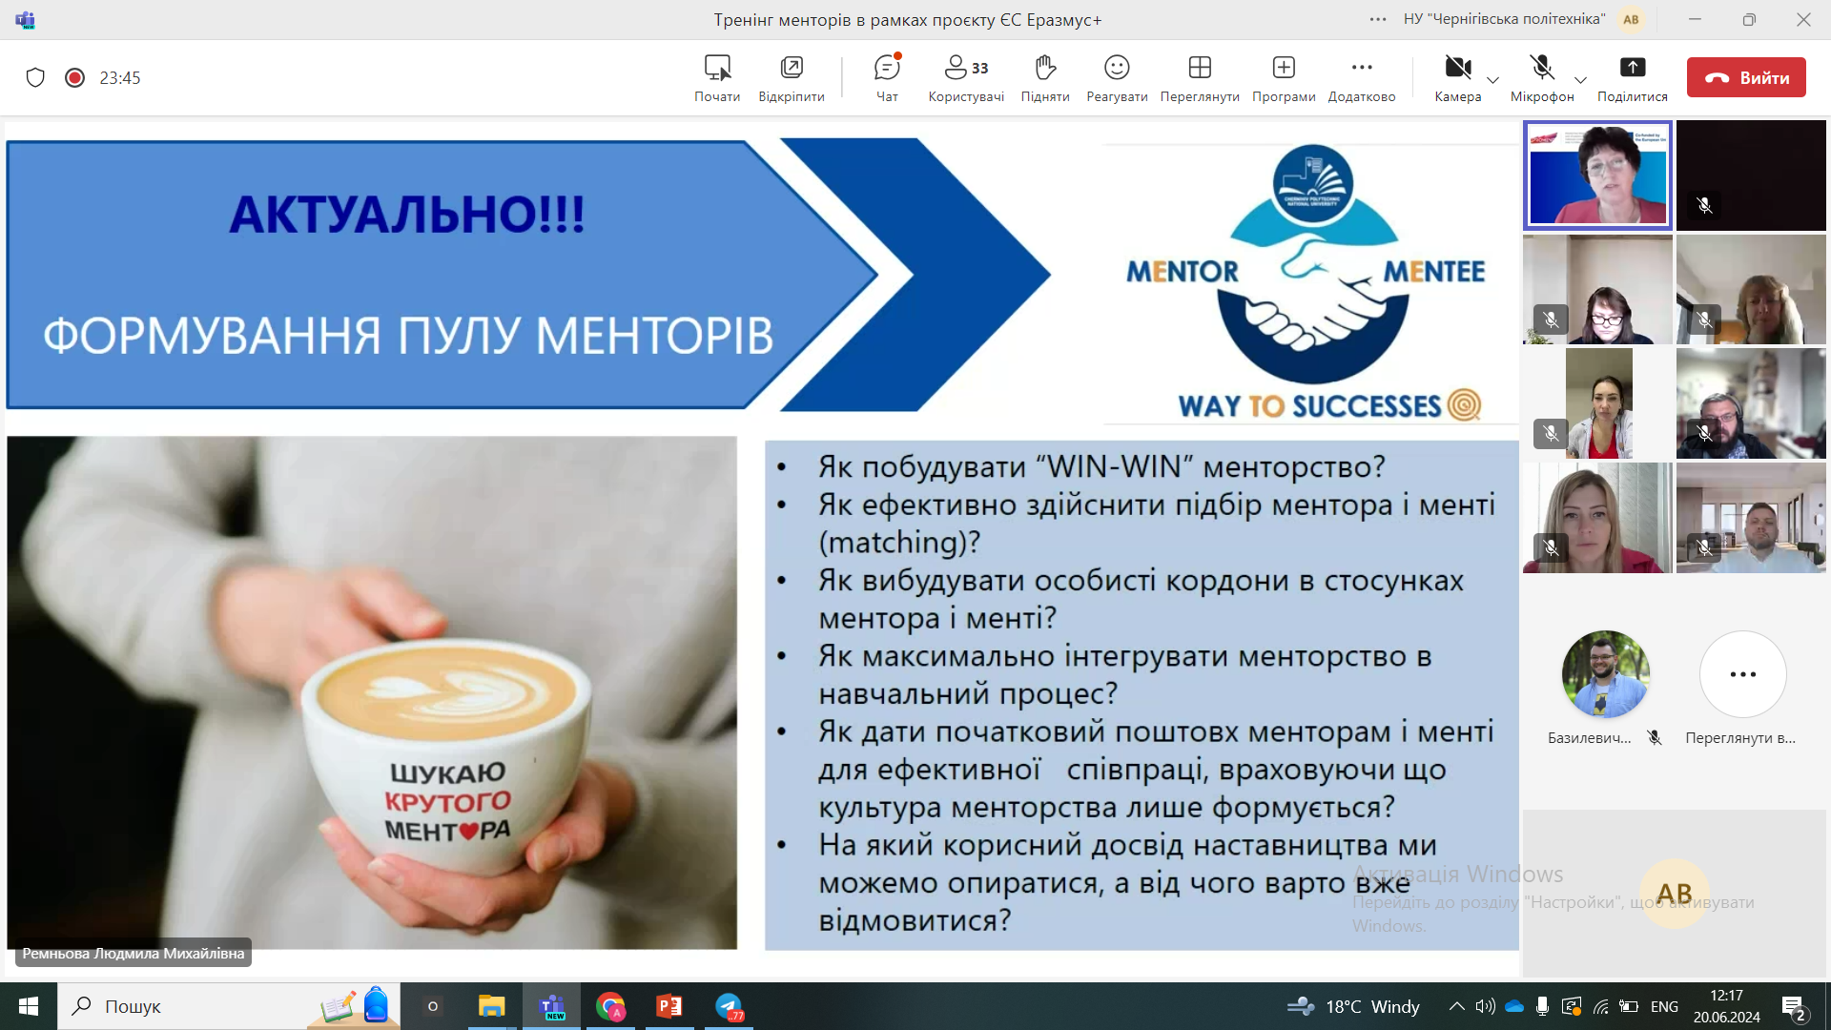The image size is (1831, 1030).
Task: Open PowerPoint from the Windows taskbar
Action: pos(669,1006)
